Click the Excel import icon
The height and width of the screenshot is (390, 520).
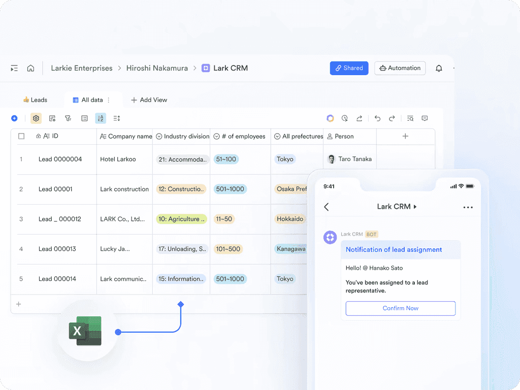click(85, 331)
